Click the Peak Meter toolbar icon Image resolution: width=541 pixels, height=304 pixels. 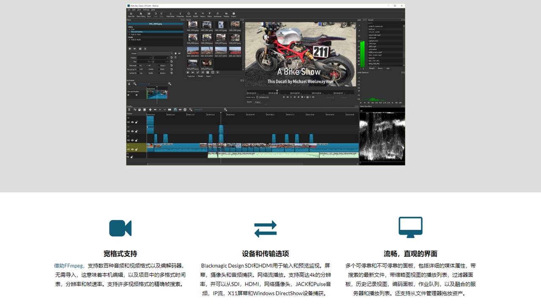pyautogui.click(x=171, y=14)
